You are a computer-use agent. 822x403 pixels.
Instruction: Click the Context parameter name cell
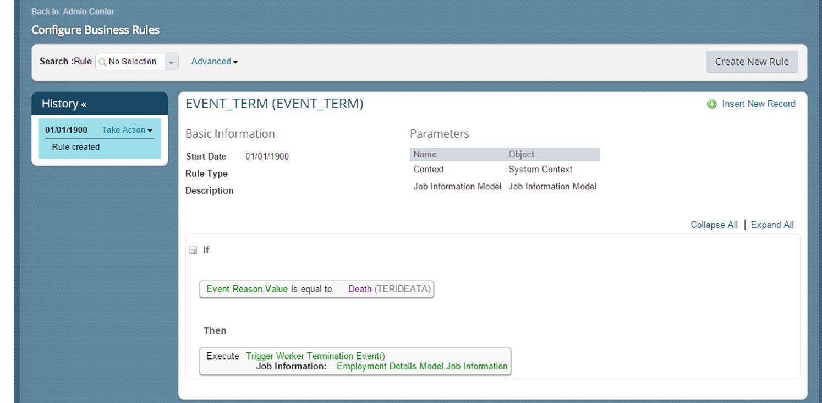click(429, 170)
